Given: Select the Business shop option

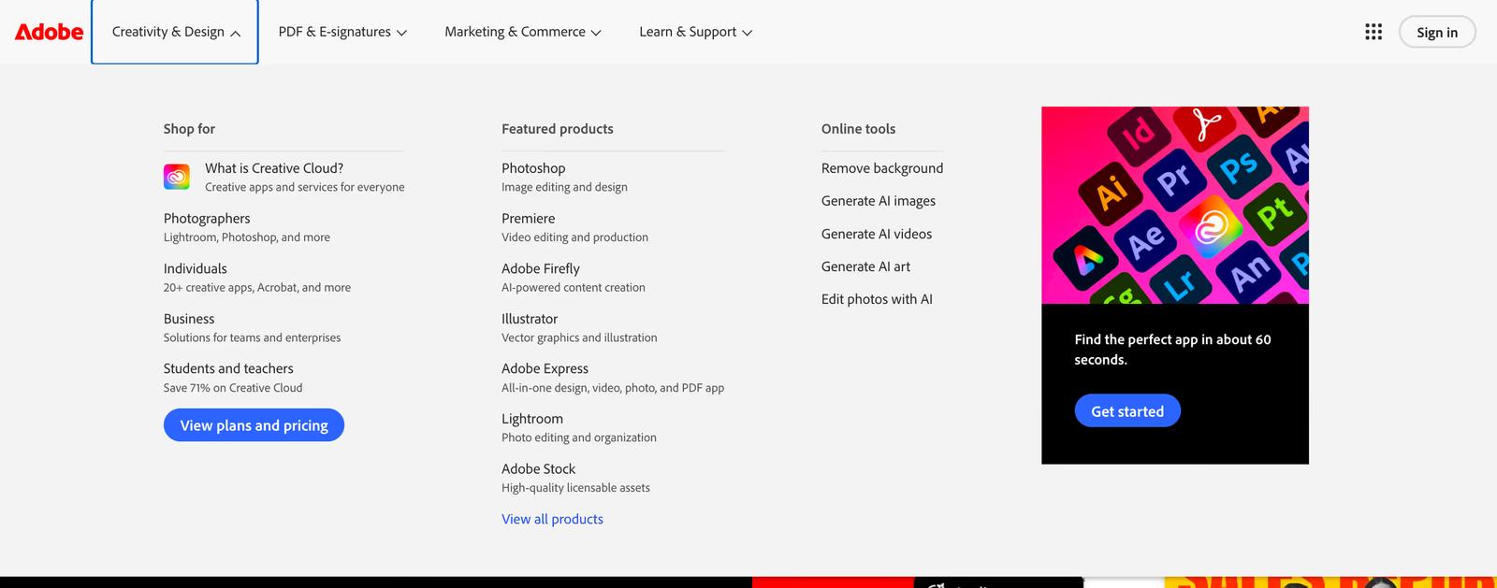Looking at the screenshot, I should coord(189,319).
